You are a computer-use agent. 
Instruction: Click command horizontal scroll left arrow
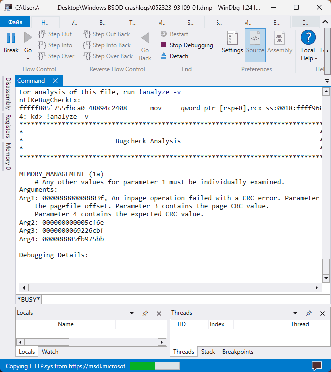24,288
